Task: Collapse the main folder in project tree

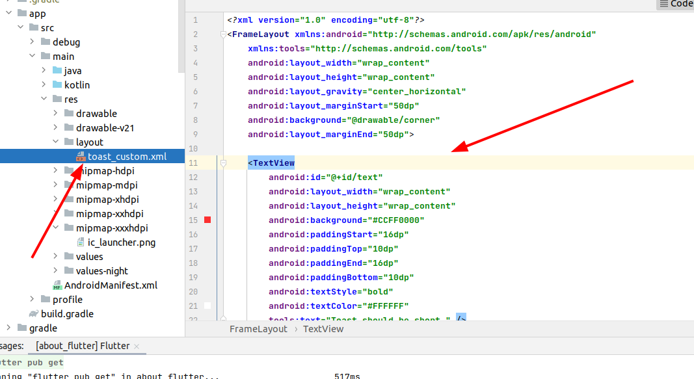Action: (x=32, y=56)
